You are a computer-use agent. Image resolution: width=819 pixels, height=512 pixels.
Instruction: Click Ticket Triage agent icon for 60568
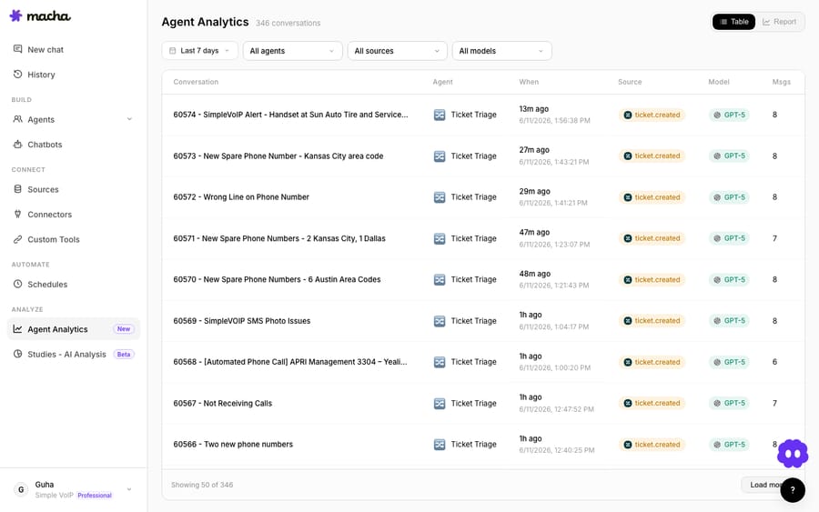(440, 362)
